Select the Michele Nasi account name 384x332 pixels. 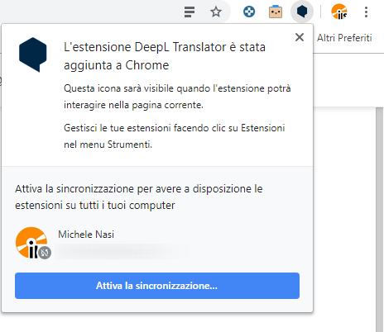click(86, 235)
